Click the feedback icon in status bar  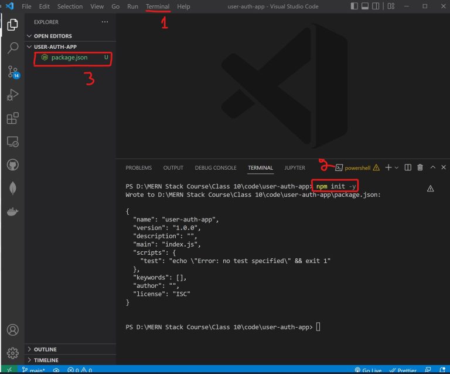coord(428,370)
